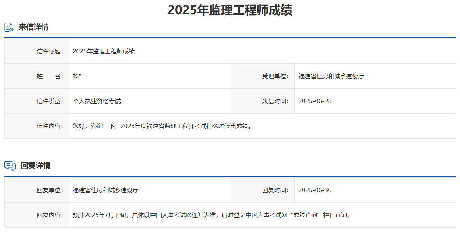
Task: Click the 信件类型 label cell
Action: click(37, 101)
